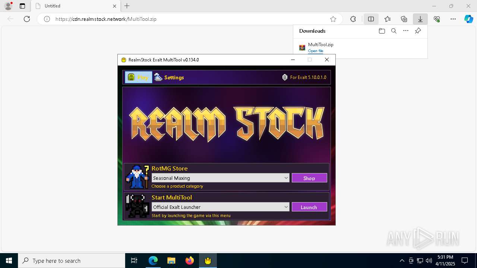This screenshot has height=268, width=477.
Task: Click the volume speaker tray icon
Action: (x=429, y=261)
